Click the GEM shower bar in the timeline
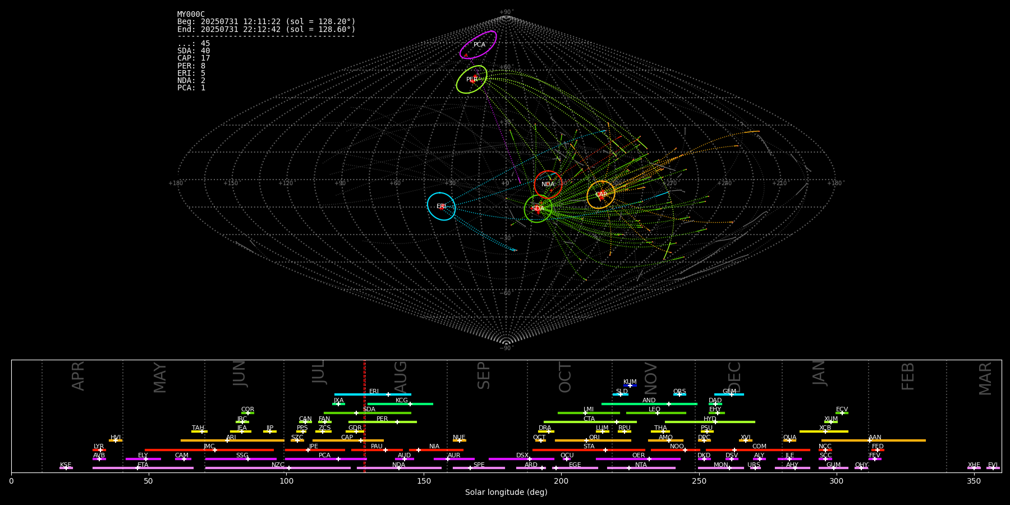The image size is (1010, 505). [x=729, y=394]
